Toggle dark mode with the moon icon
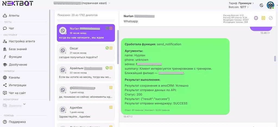The image size is (278, 127). (x=261, y=5)
